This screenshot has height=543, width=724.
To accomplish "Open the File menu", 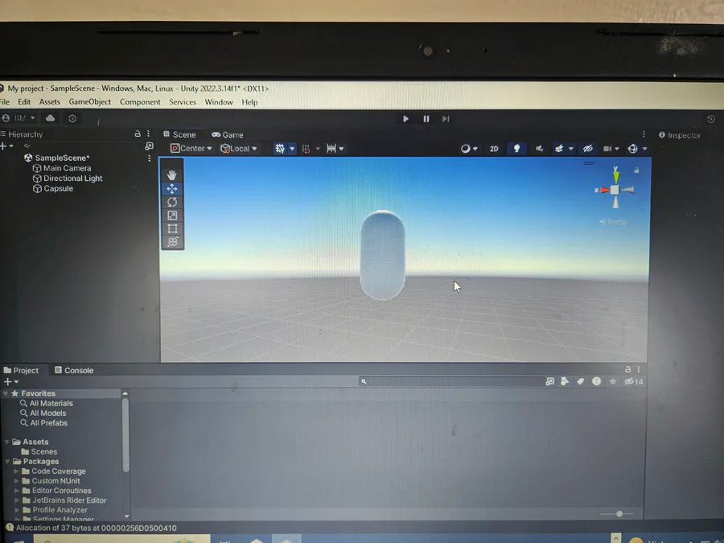I will pos(5,101).
